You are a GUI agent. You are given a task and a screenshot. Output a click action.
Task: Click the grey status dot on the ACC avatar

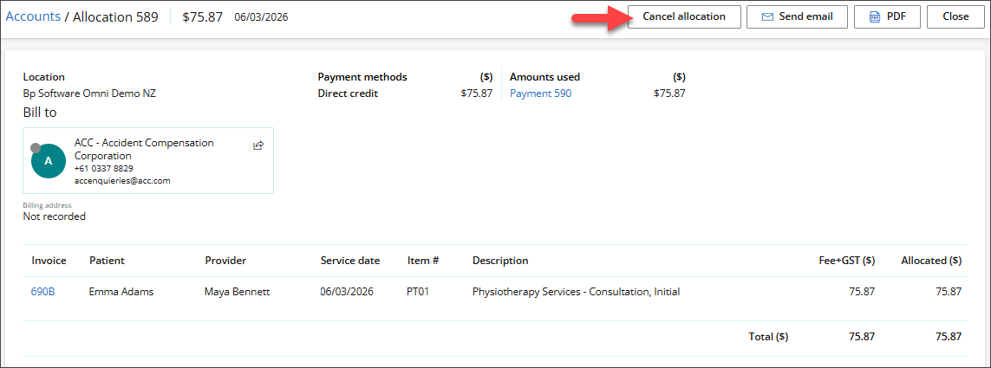(x=36, y=148)
